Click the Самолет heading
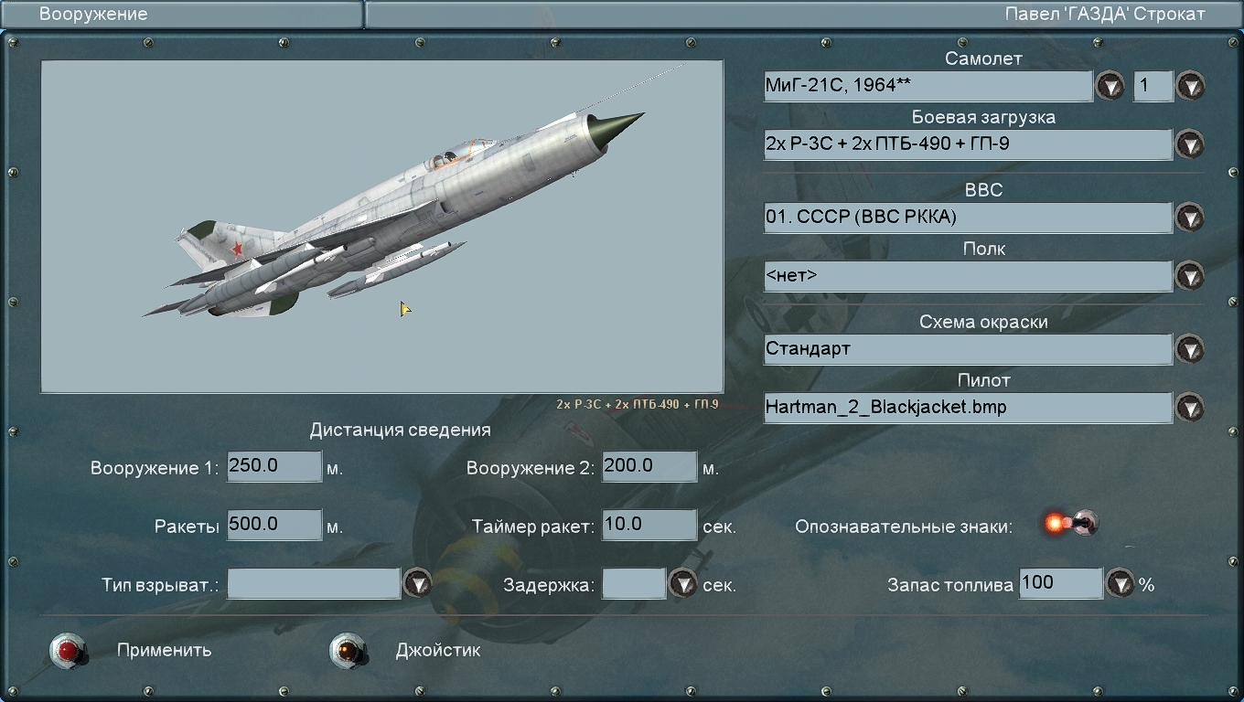The image size is (1244, 702). 983,58
